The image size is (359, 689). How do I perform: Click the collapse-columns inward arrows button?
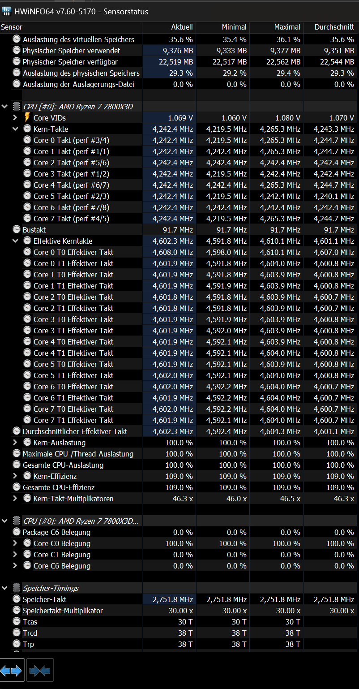pos(40,670)
